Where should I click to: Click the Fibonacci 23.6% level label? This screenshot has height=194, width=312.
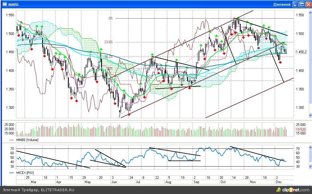[109, 42]
